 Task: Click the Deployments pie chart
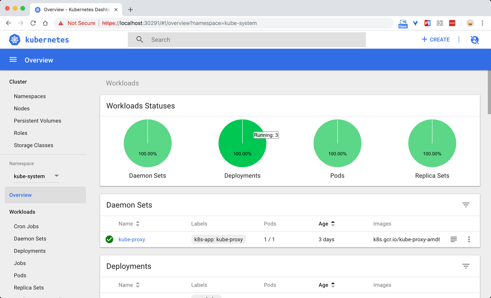coord(242,143)
